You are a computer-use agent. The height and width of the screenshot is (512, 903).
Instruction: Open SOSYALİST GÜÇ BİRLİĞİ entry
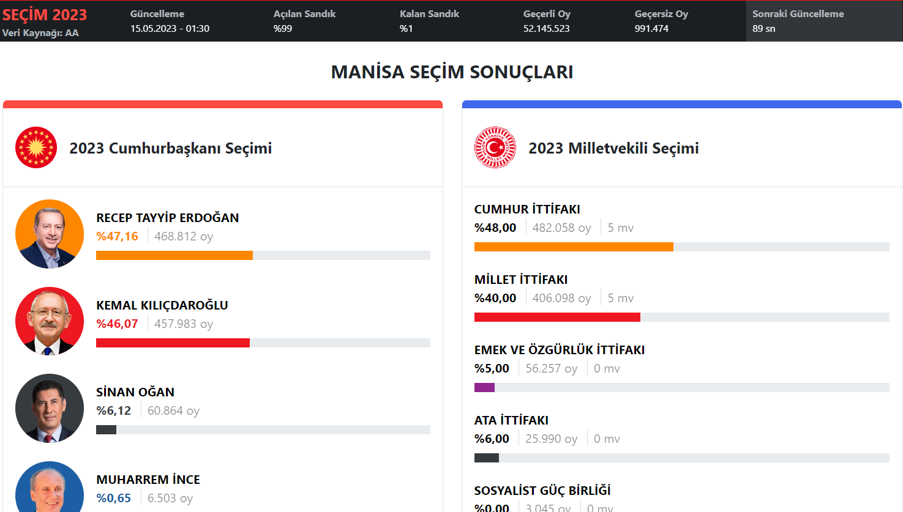click(542, 491)
